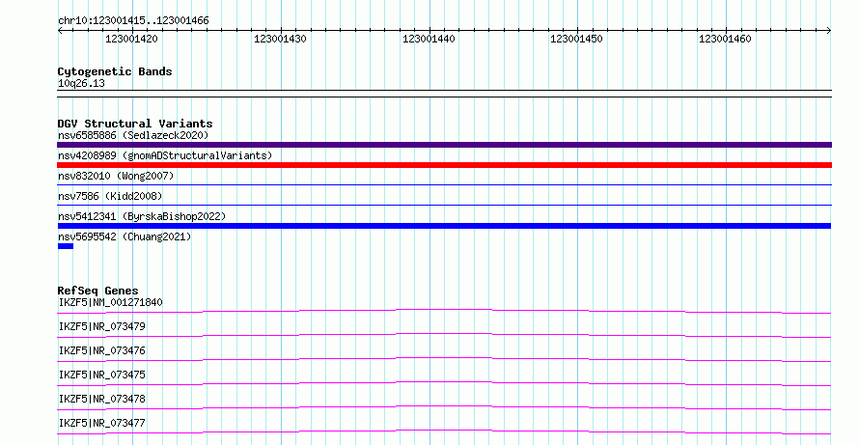
Task: Open transcript IKZF5|NR_073477
Action: (x=102, y=423)
